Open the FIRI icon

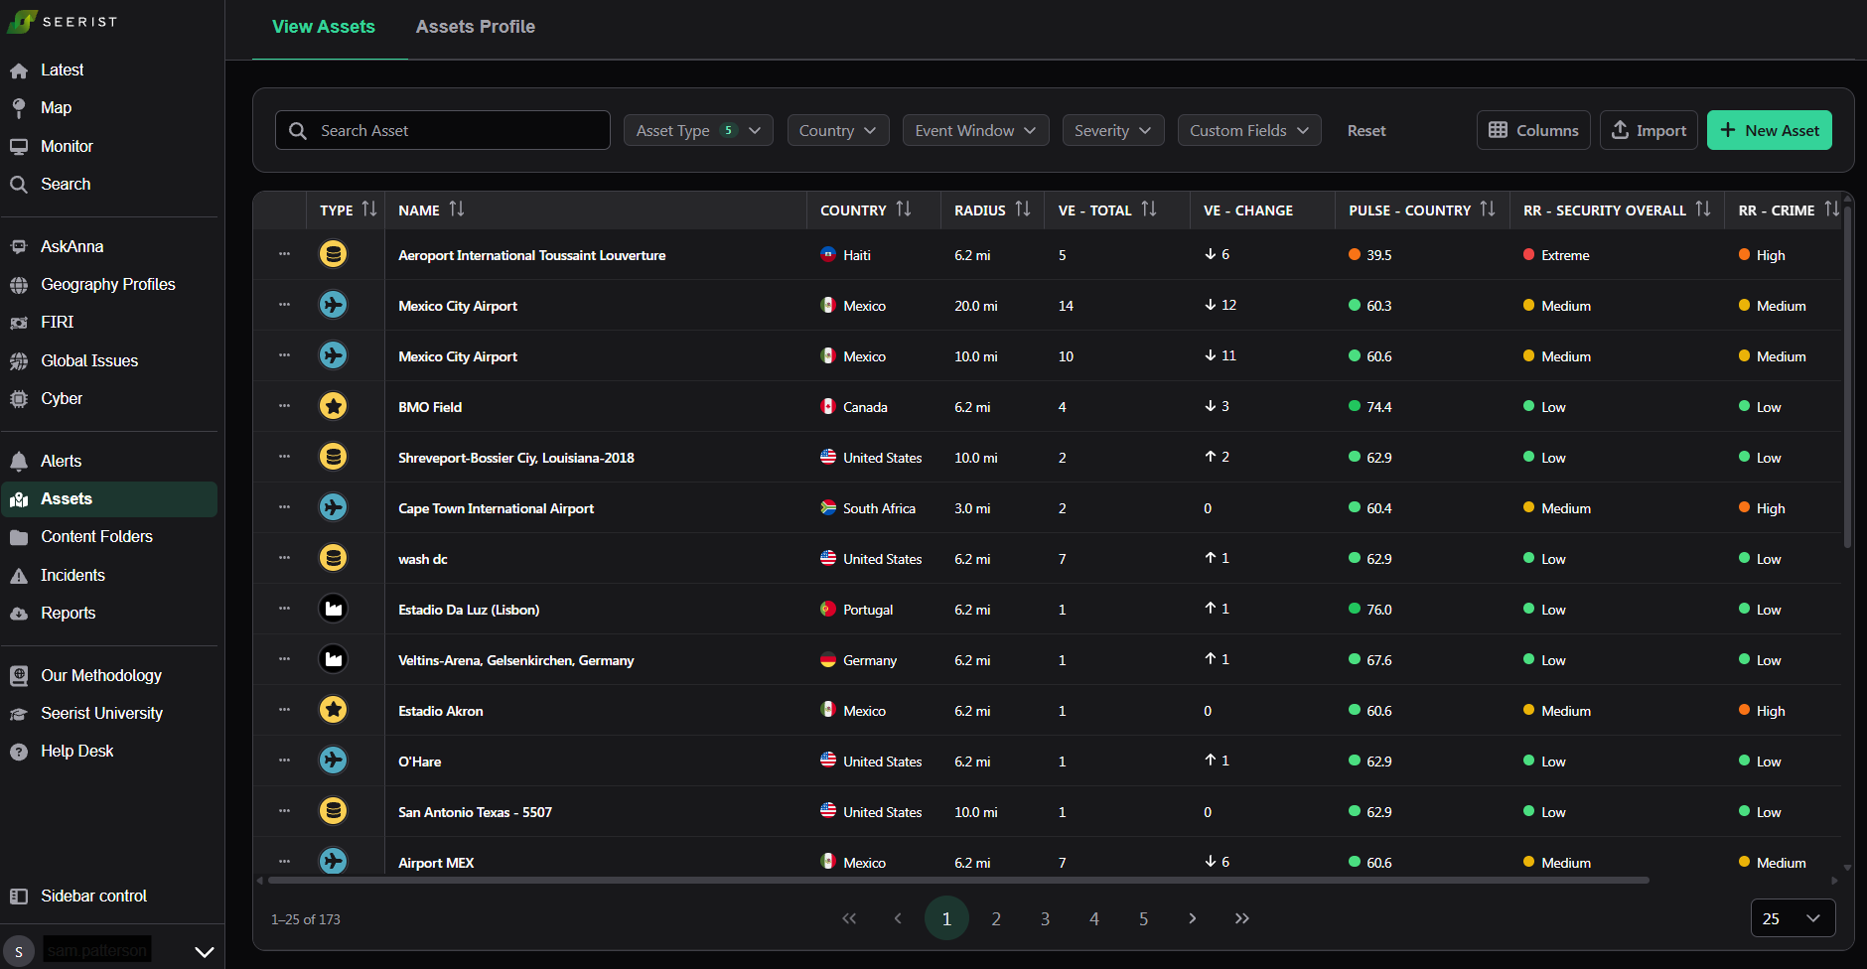click(19, 323)
